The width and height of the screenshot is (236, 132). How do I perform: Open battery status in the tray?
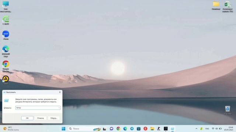221,129
